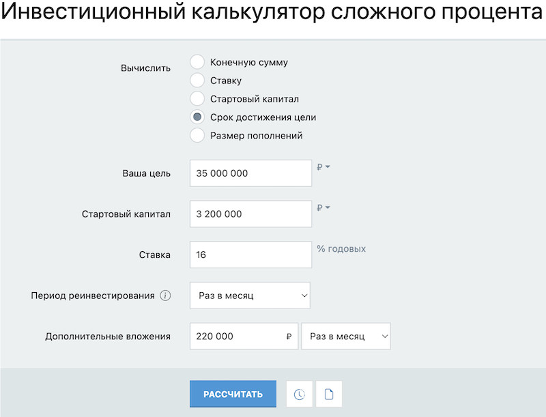The width and height of the screenshot is (546, 417).
Task: Click the Конечную сумму label text
Action: [x=249, y=62]
